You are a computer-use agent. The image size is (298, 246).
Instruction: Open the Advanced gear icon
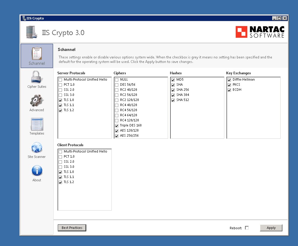click(x=37, y=101)
